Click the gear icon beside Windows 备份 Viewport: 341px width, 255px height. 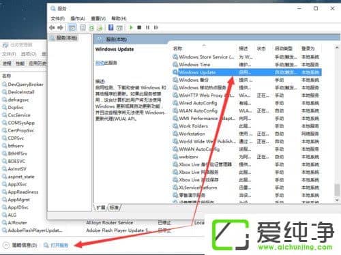175,80
